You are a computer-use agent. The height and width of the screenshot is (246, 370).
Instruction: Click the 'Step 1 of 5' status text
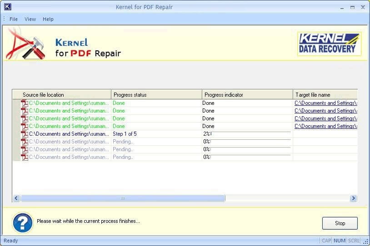tap(125, 134)
